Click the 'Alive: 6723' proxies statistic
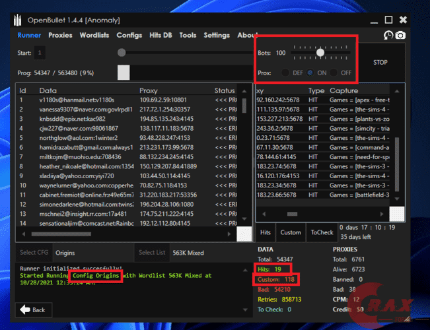430x330 pixels. pyautogui.click(x=349, y=270)
